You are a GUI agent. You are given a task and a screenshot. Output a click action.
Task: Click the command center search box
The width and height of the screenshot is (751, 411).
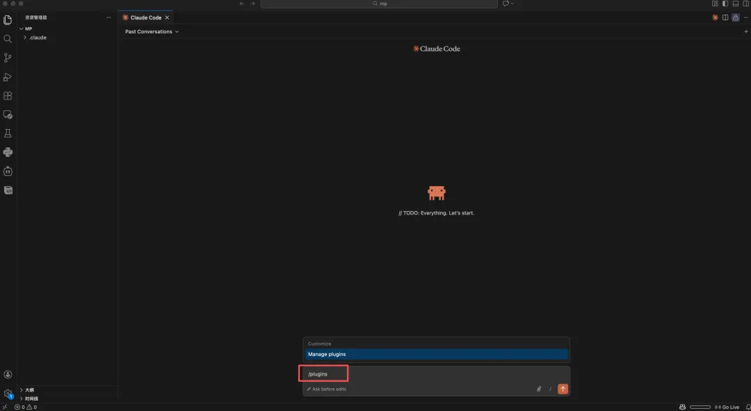tap(379, 3)
